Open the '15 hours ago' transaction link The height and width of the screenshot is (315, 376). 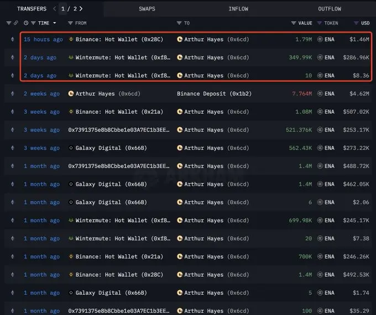pos(43,39)
